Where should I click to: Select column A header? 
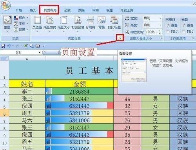(27, 59)
